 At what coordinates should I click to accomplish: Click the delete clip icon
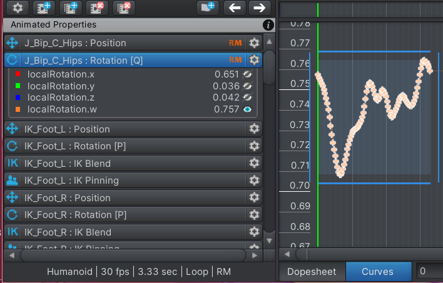[97, 7]
